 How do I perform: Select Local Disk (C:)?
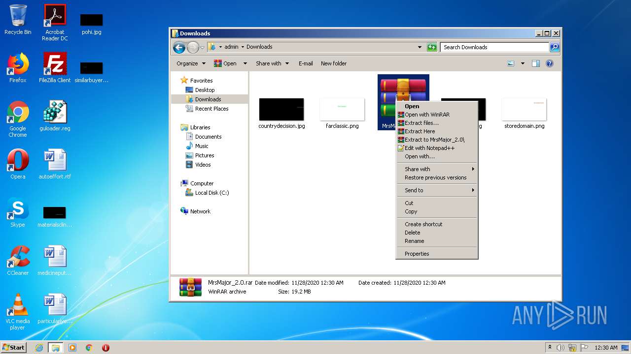tap(207, 193)
